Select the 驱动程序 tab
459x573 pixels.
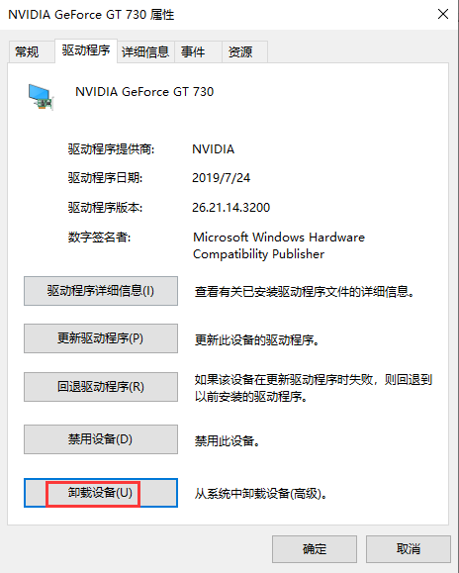[x=86, y=50]
